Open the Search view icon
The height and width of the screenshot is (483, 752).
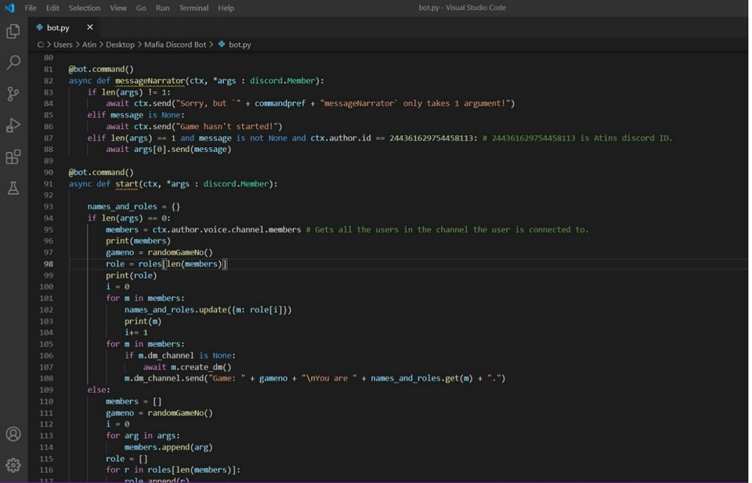pyautogui.click(x=13, y=63)
